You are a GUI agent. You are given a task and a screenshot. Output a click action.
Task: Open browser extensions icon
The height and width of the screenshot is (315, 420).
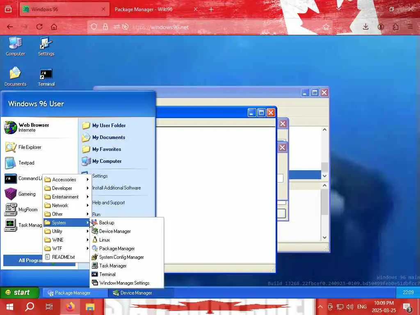coord(395,27)
